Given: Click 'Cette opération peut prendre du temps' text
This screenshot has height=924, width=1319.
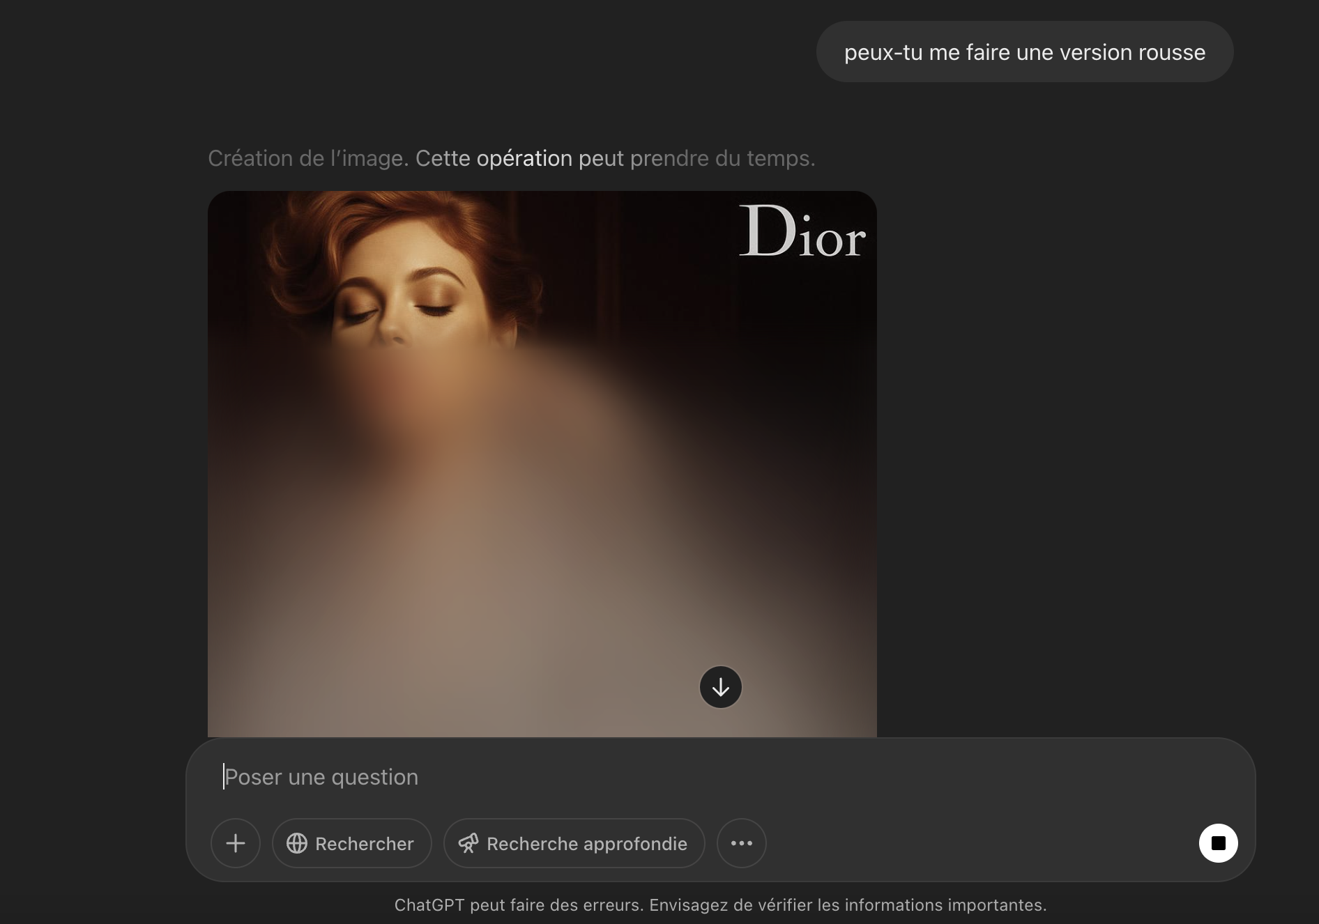Looking at the screenshot, I should (x=615, y=158).
